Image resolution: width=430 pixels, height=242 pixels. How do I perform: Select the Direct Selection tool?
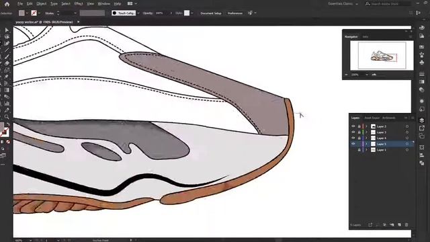tap(7, 30)
